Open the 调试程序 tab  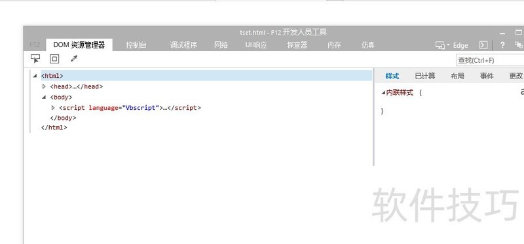pos(183,45)
